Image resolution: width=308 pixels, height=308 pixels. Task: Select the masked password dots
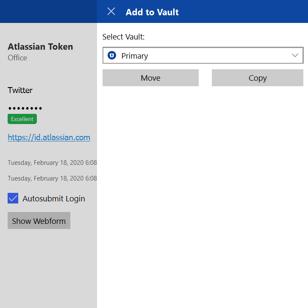pyautogui.click(x=25, y=108)
